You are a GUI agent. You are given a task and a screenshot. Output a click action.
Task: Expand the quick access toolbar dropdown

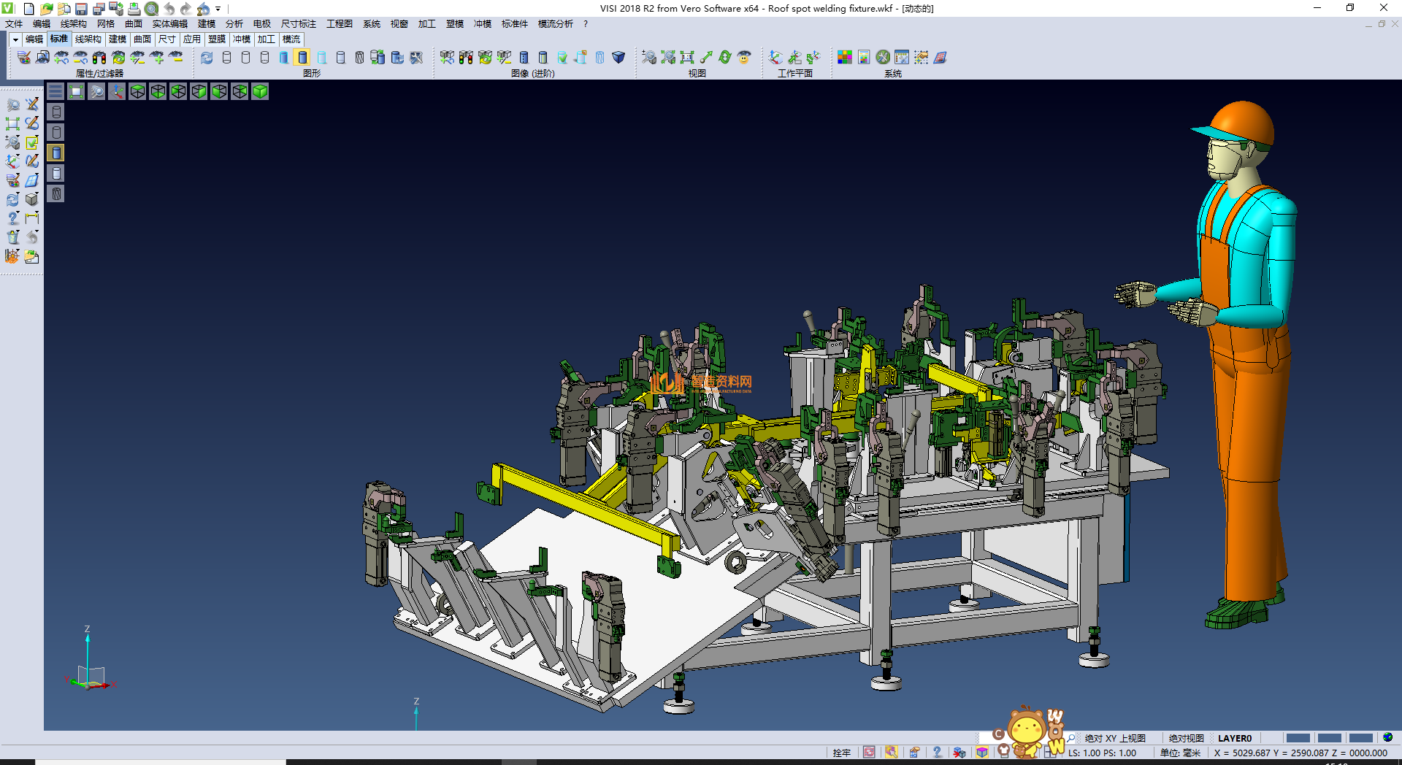point(218,9)
